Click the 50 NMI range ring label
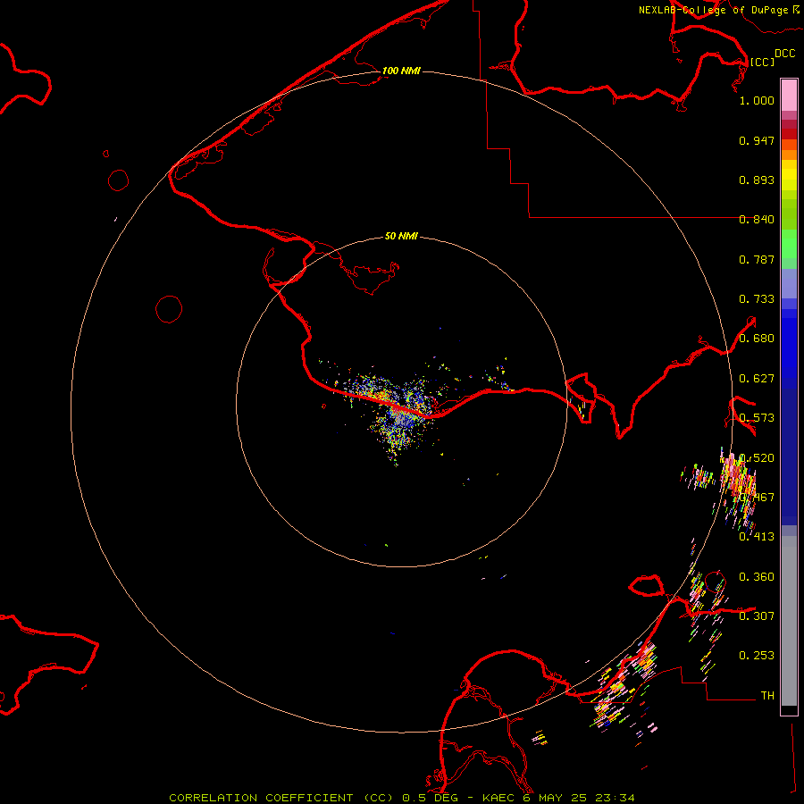The image size is (804, 804). coord(401,236)
